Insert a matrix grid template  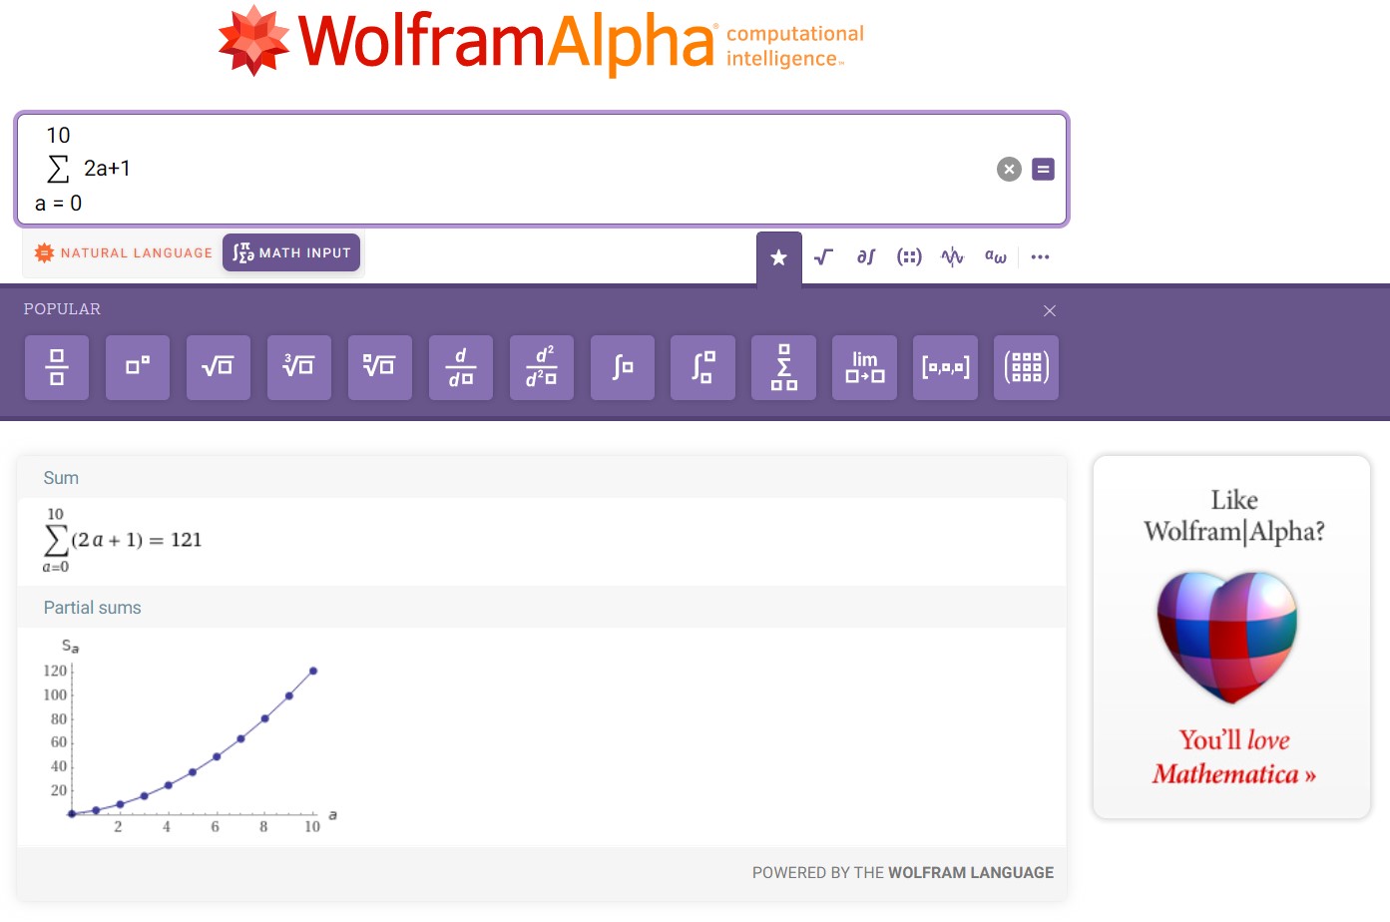tap(1027, 367)
